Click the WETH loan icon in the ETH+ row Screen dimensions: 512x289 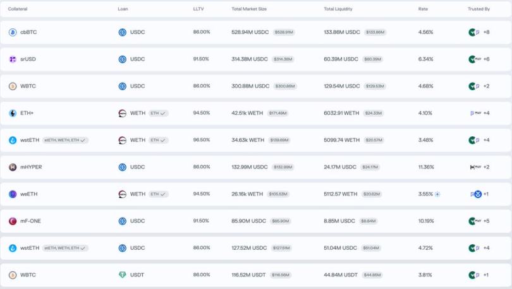[x=123, y=114]
